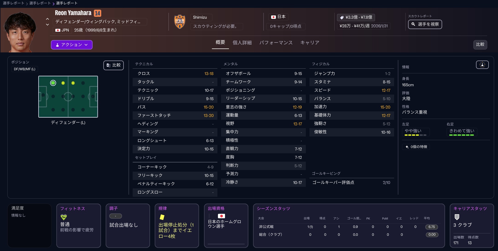Click the fitness heart icon under フィットネス

click(64, 217)
